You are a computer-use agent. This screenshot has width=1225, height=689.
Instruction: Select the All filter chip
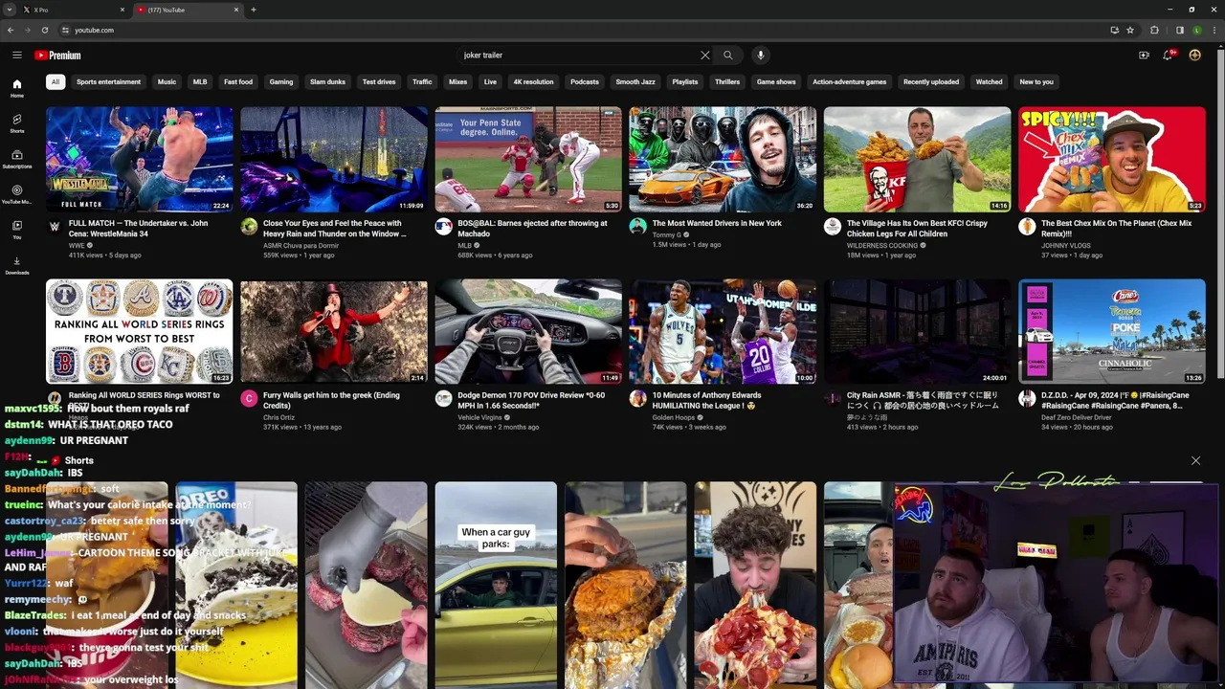click(56, 82)
